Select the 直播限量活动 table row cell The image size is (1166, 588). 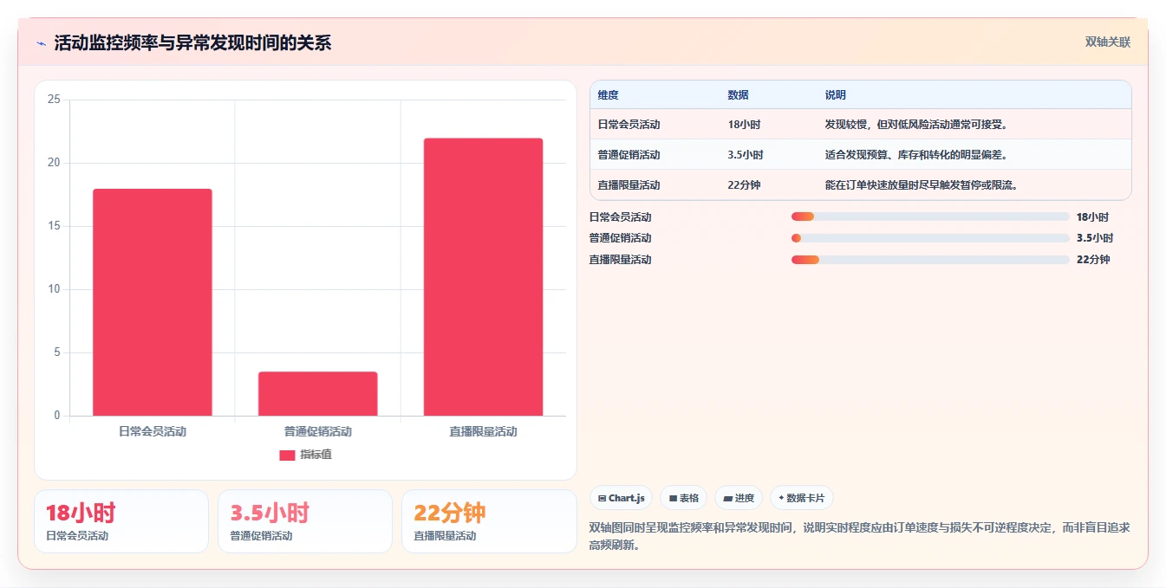629,185
